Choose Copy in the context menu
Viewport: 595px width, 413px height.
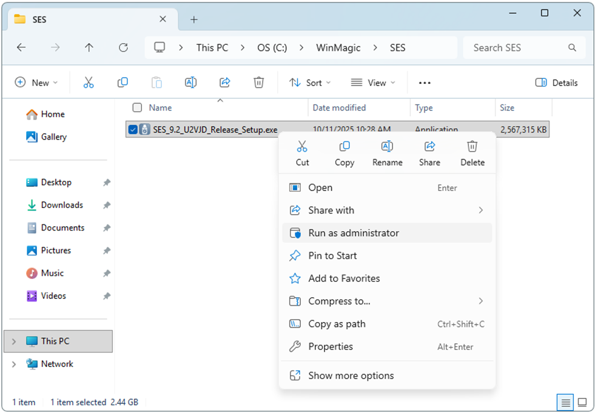345,153
